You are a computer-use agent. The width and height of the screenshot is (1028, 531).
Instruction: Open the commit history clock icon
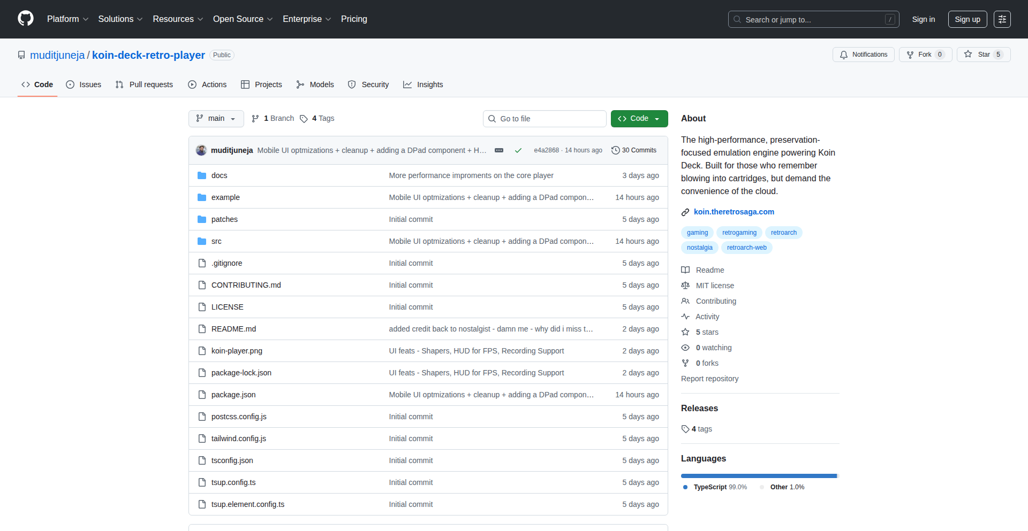click(x=616, y=150)
